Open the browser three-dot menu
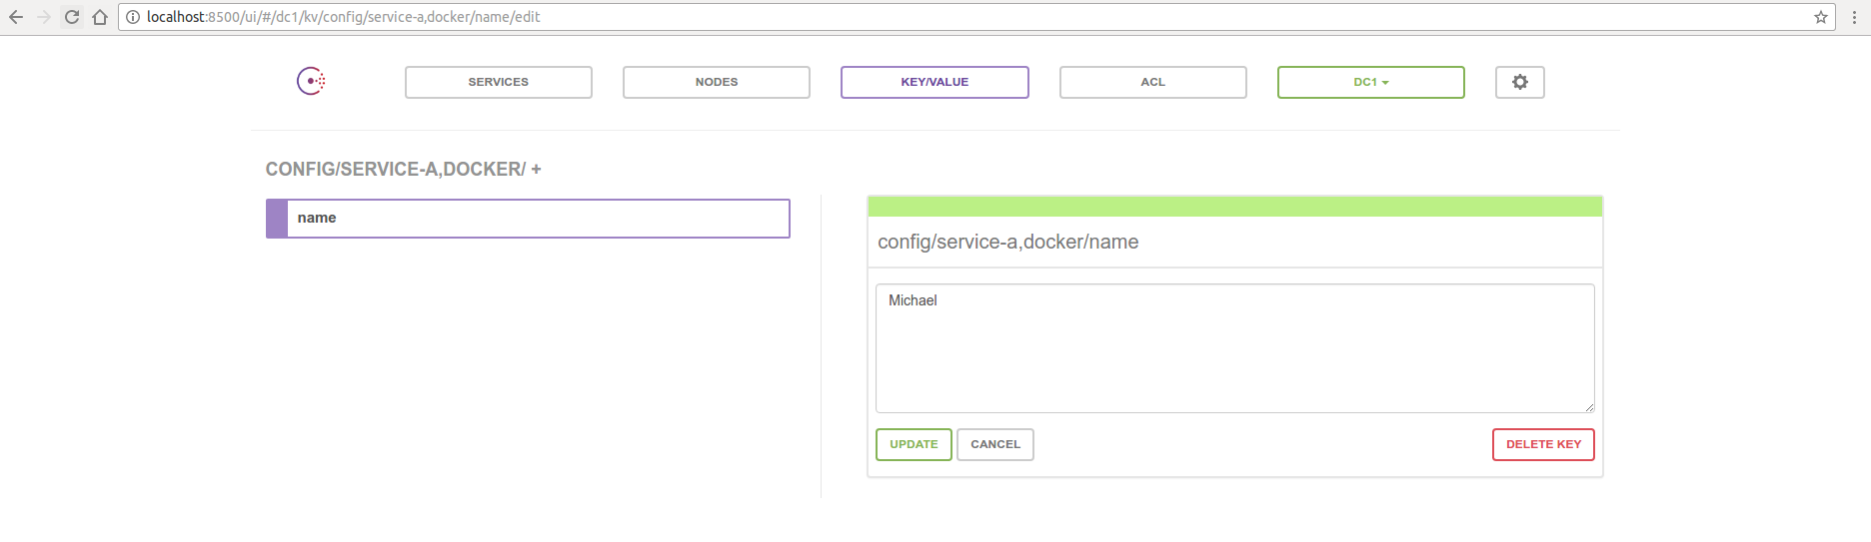The width and height of the screenshot is (1871, 542). coord(1854,17)
